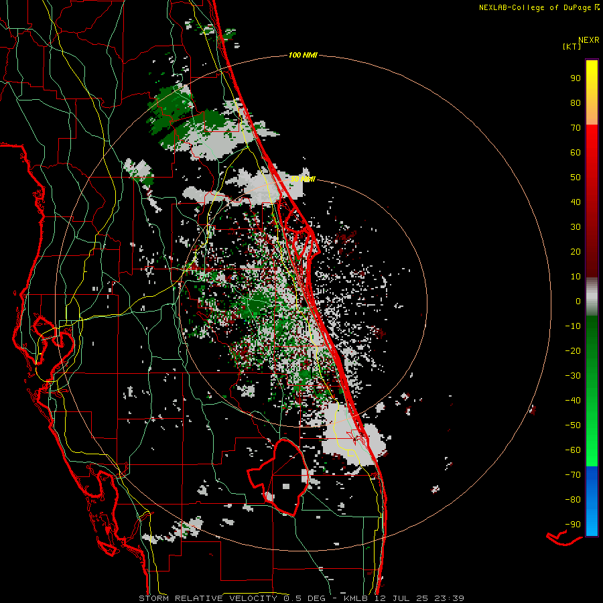Click the -90 value on velocity scale

[573, 525]
